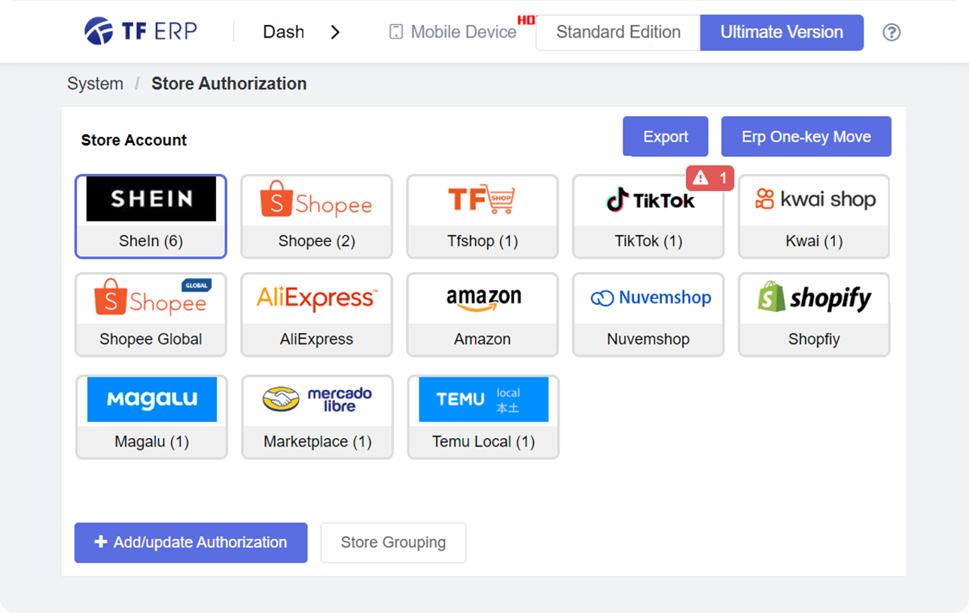The width and height of the screenshot is (969, 613).
Task: Select the Magalu logo
Action: [x=152, y=399]
